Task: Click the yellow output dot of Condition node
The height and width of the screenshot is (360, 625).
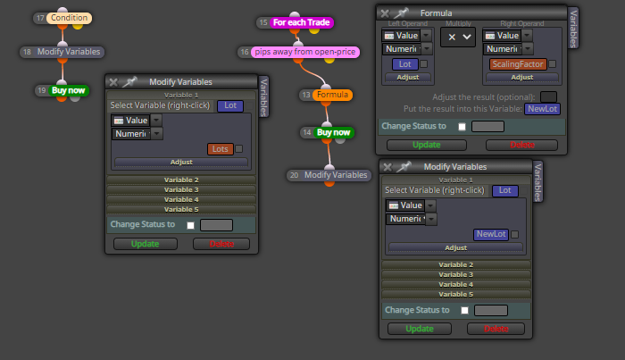Action: (78, 26)
